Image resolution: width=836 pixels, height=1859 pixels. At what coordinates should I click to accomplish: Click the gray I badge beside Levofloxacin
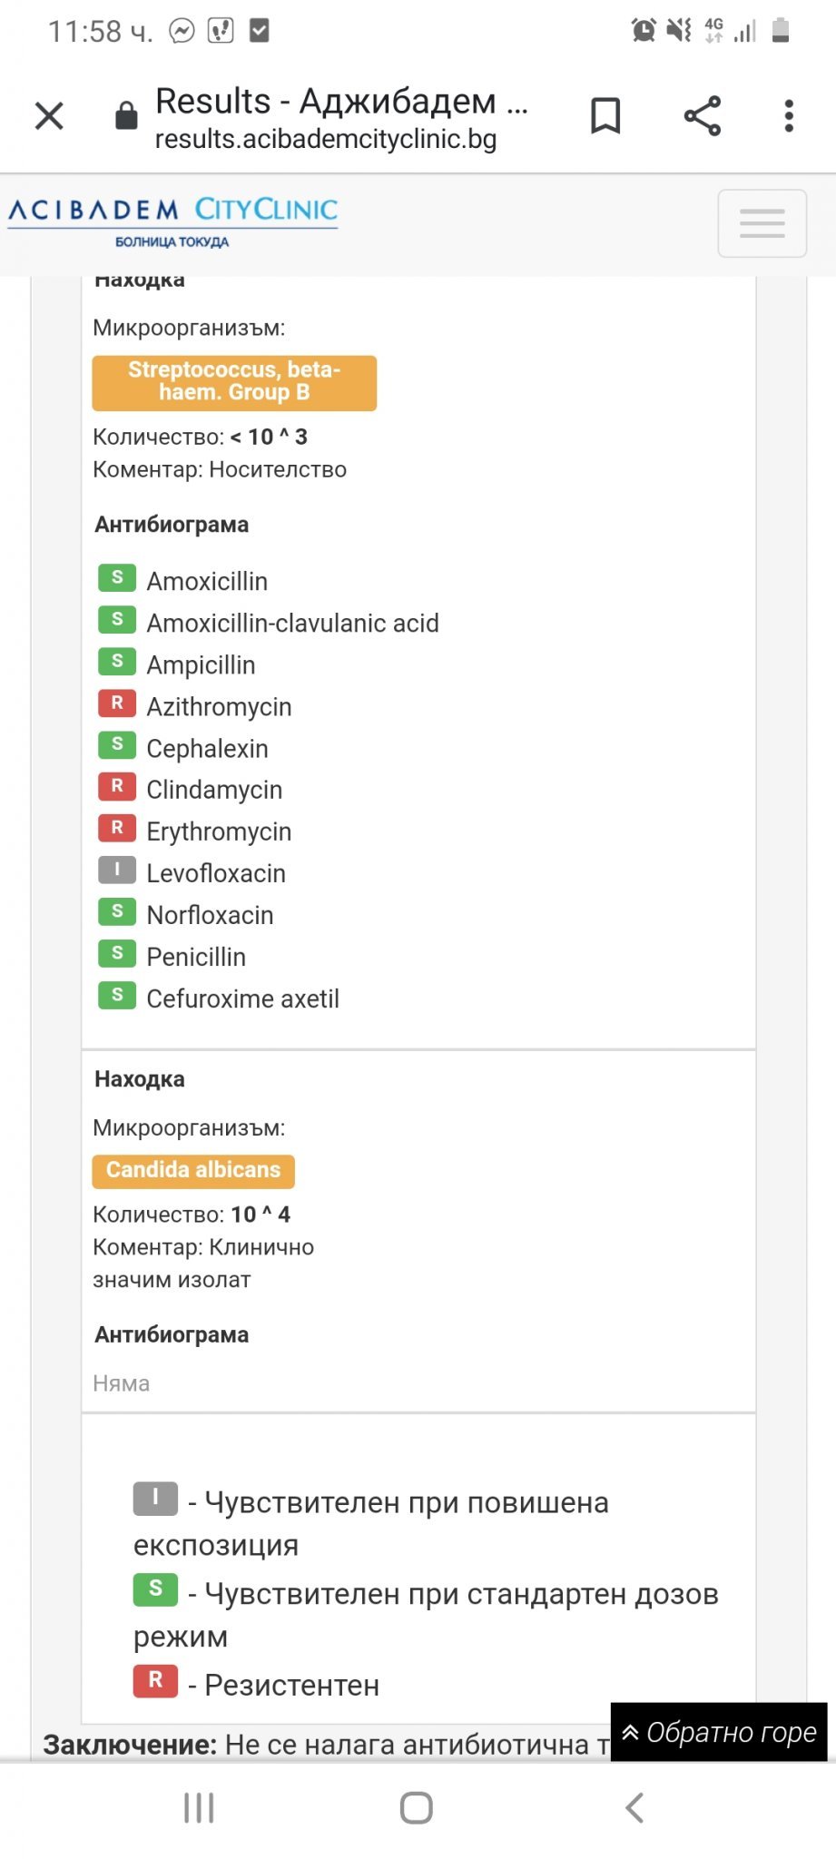point(117,870)
